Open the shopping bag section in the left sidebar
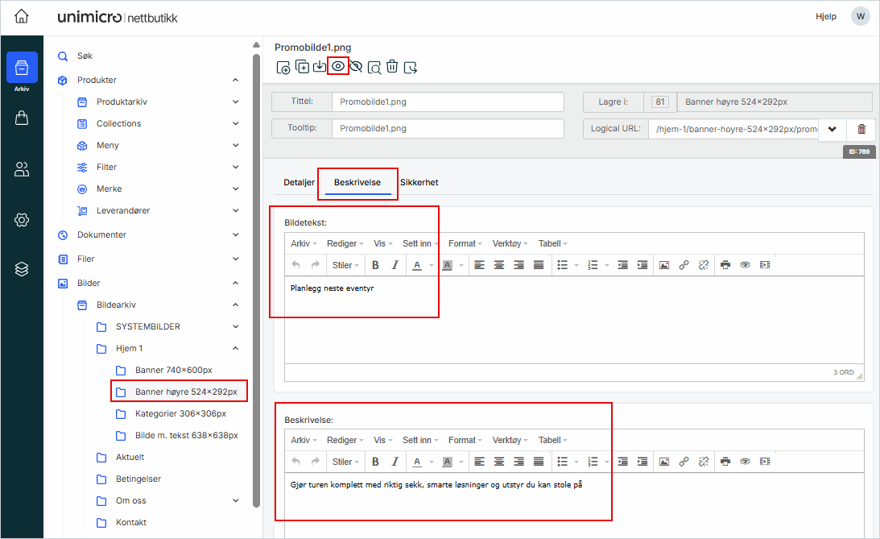880x539 pixels. coord(22,118)
